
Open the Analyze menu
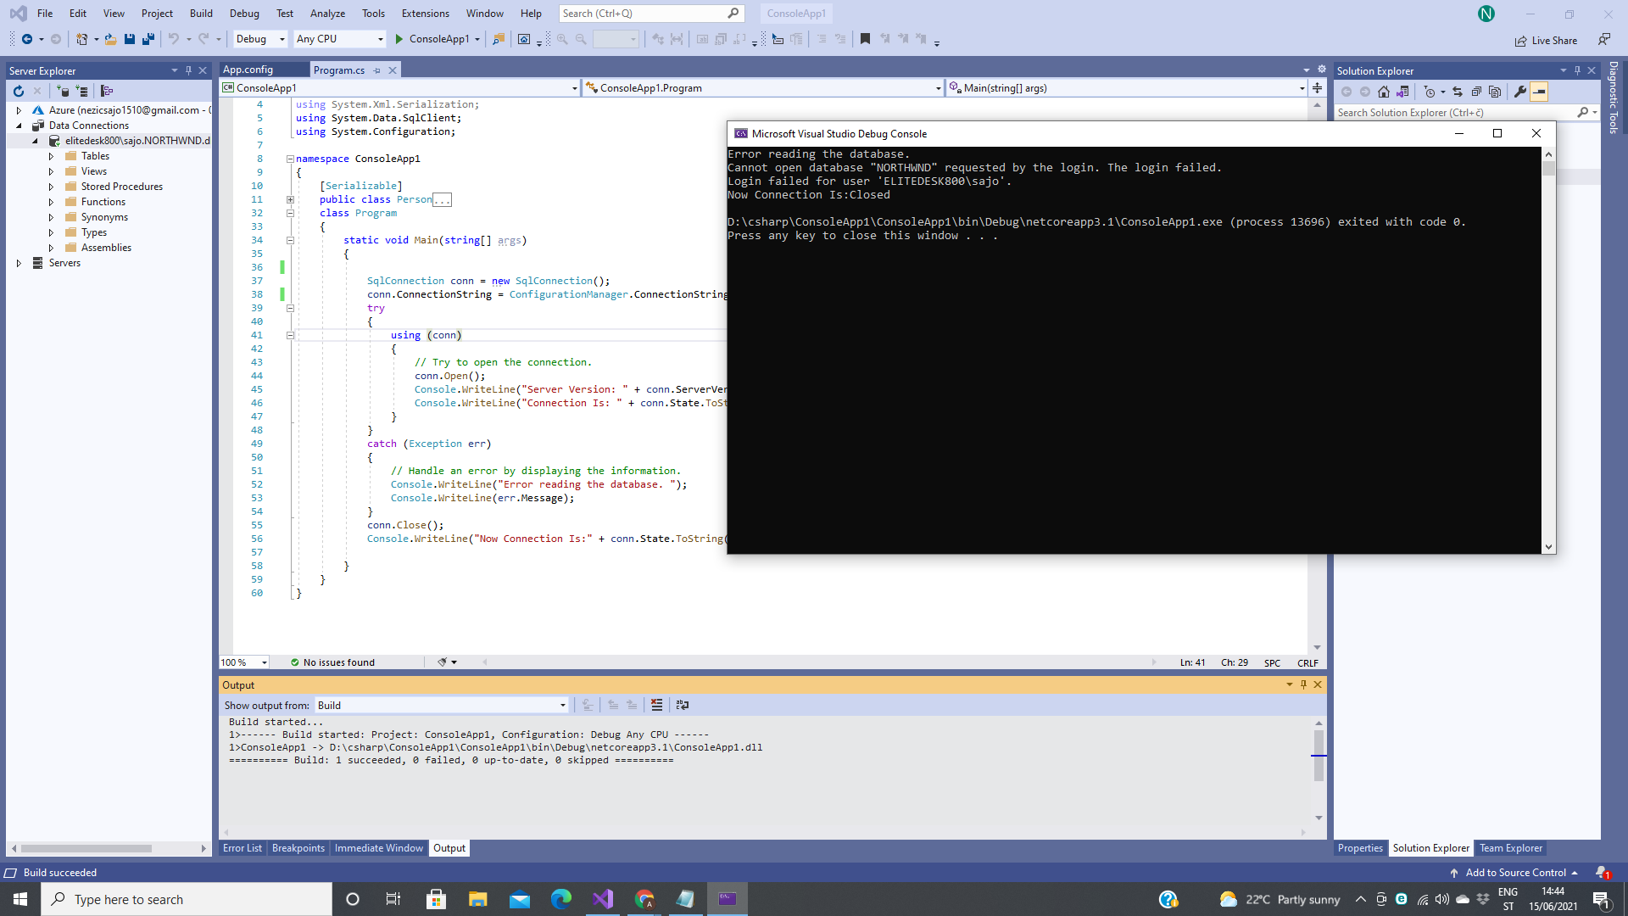[x=327, y=14]
